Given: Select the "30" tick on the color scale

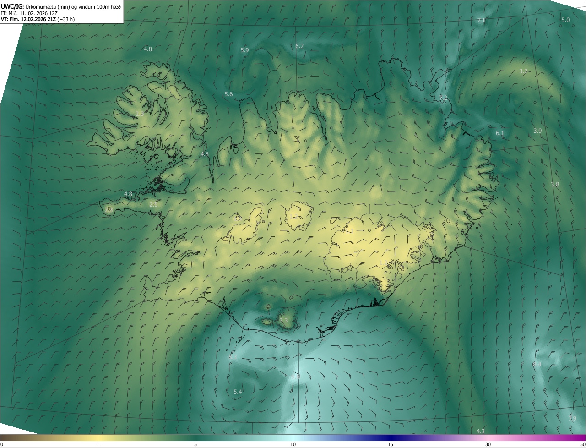Looking at the screenshot, I should [488, 444].
